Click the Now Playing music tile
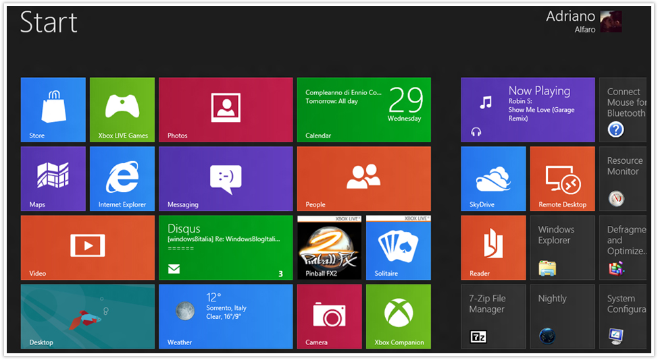 point(528,109)
